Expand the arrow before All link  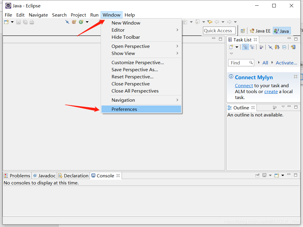tap(259, 62)
